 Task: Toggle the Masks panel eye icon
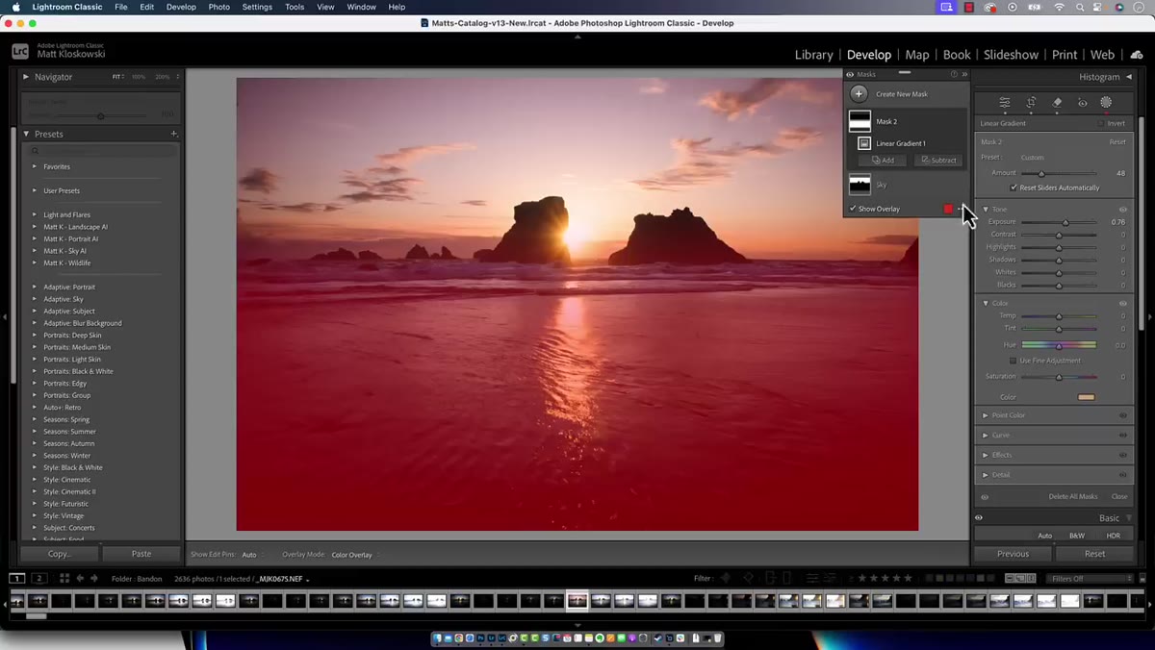click(x=850, y=74)
